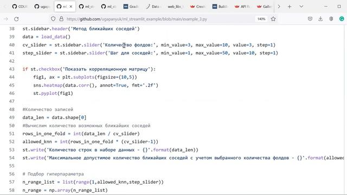Select line number 40
This screenshot has width=347, height=195.
click(12, 45)
